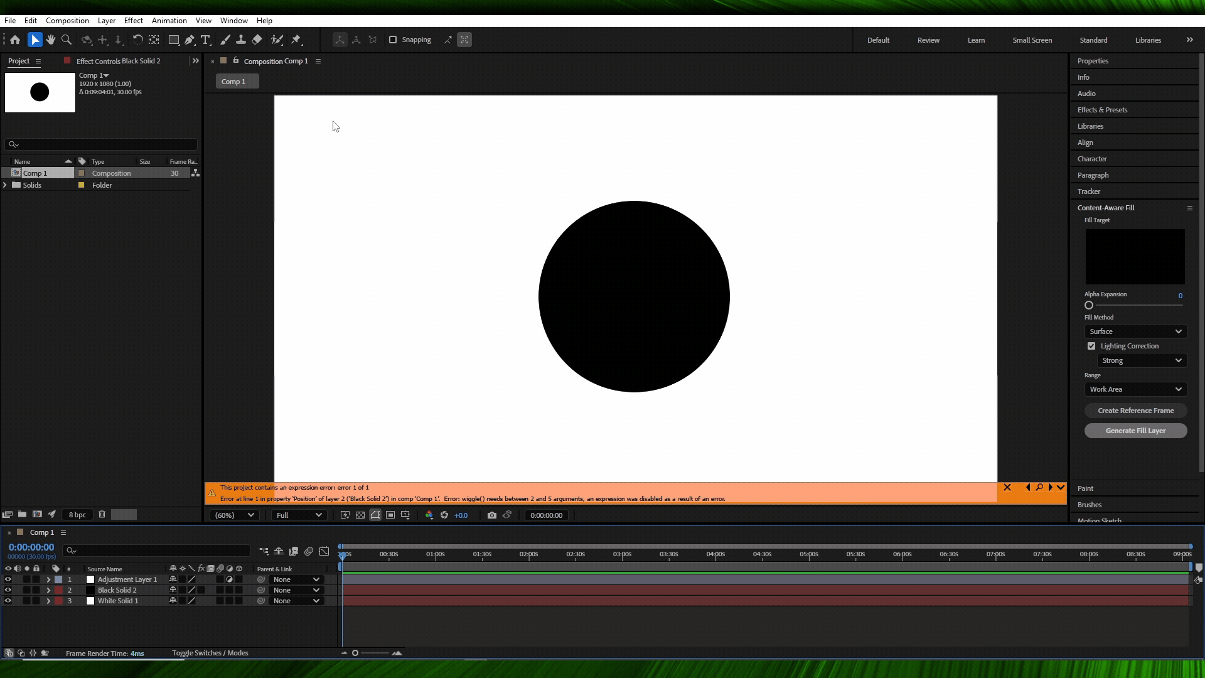Select the Eraser tool
The width and height of the screenshot is (1205, 678).
[257, 40]
